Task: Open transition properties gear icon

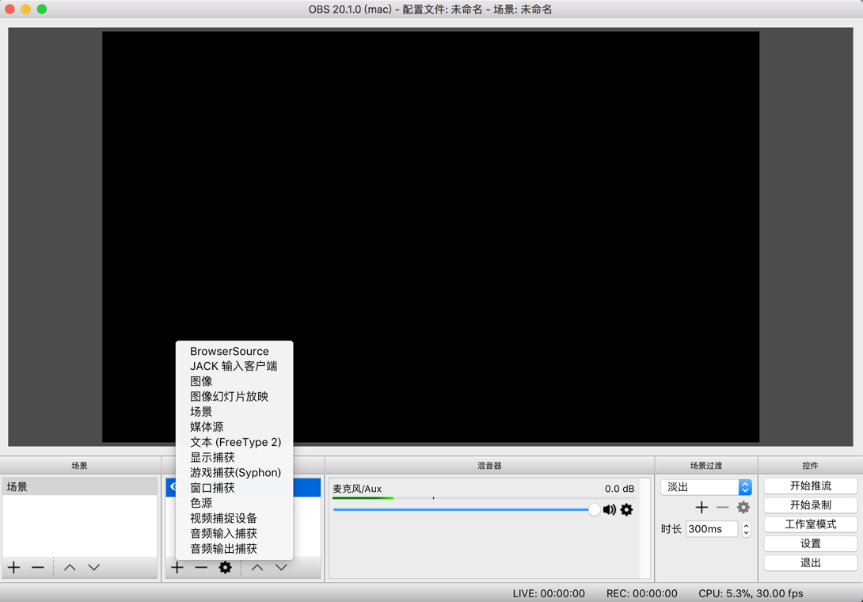Action: 743,507
